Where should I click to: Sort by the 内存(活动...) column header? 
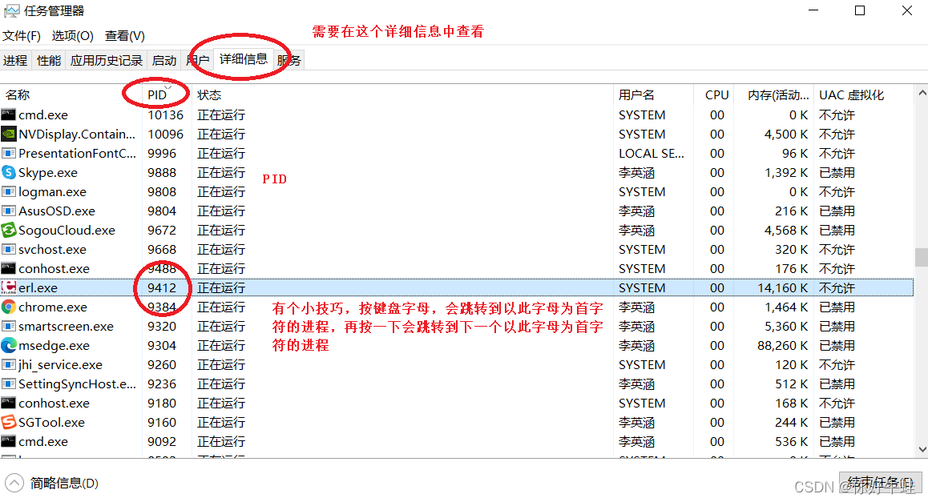click(775, 94)
